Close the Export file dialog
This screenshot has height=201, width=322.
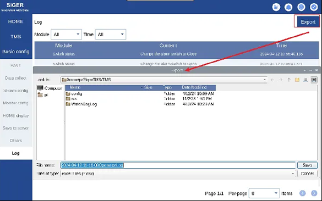[316, 70]
